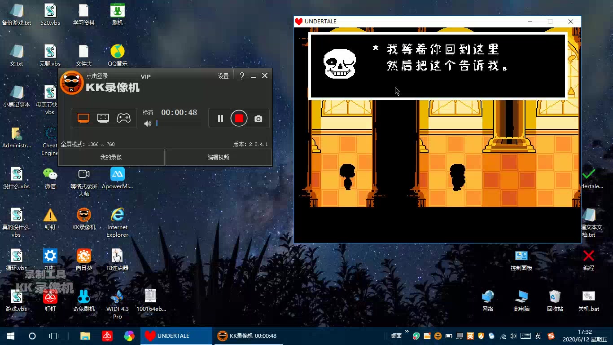This screenshot has width=613, height=345.
Task: Open the 17:32 clock calendar
Action: pos(585,336)
